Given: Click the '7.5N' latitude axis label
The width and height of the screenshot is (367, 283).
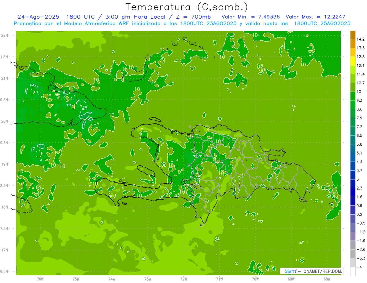Looking at the screenshot, I should coord(4,229).
